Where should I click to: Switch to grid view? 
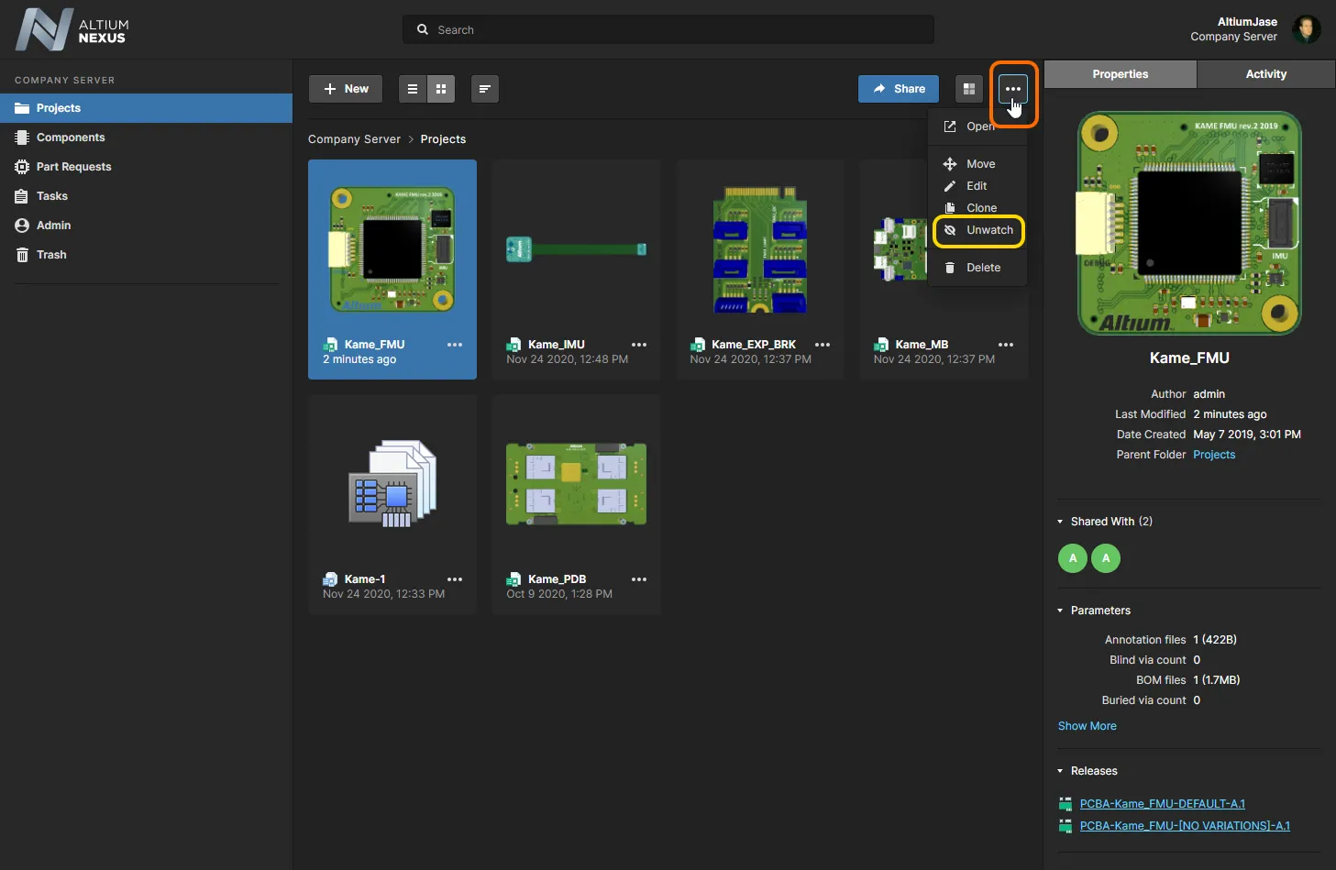point(441,89)
